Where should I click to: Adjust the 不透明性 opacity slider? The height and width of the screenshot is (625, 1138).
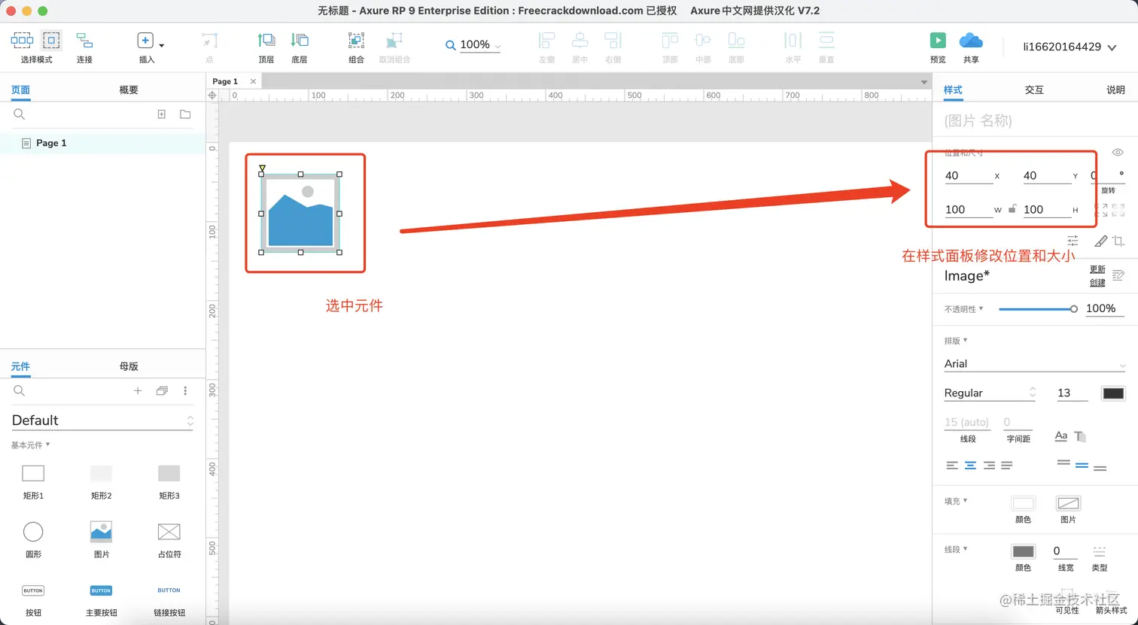click(x=1038, y=309)
